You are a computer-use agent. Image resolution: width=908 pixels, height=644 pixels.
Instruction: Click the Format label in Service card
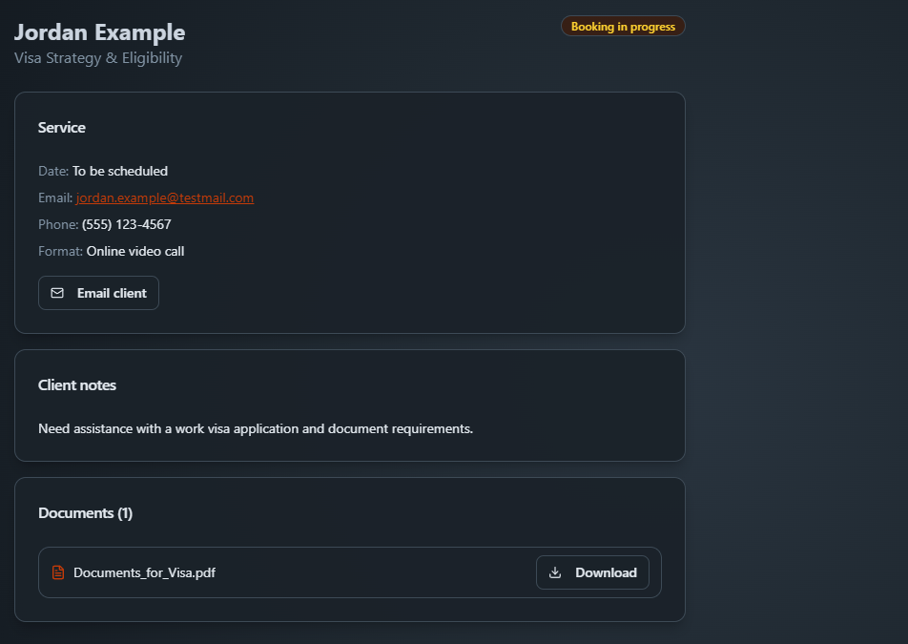click(x=61, y=251)
